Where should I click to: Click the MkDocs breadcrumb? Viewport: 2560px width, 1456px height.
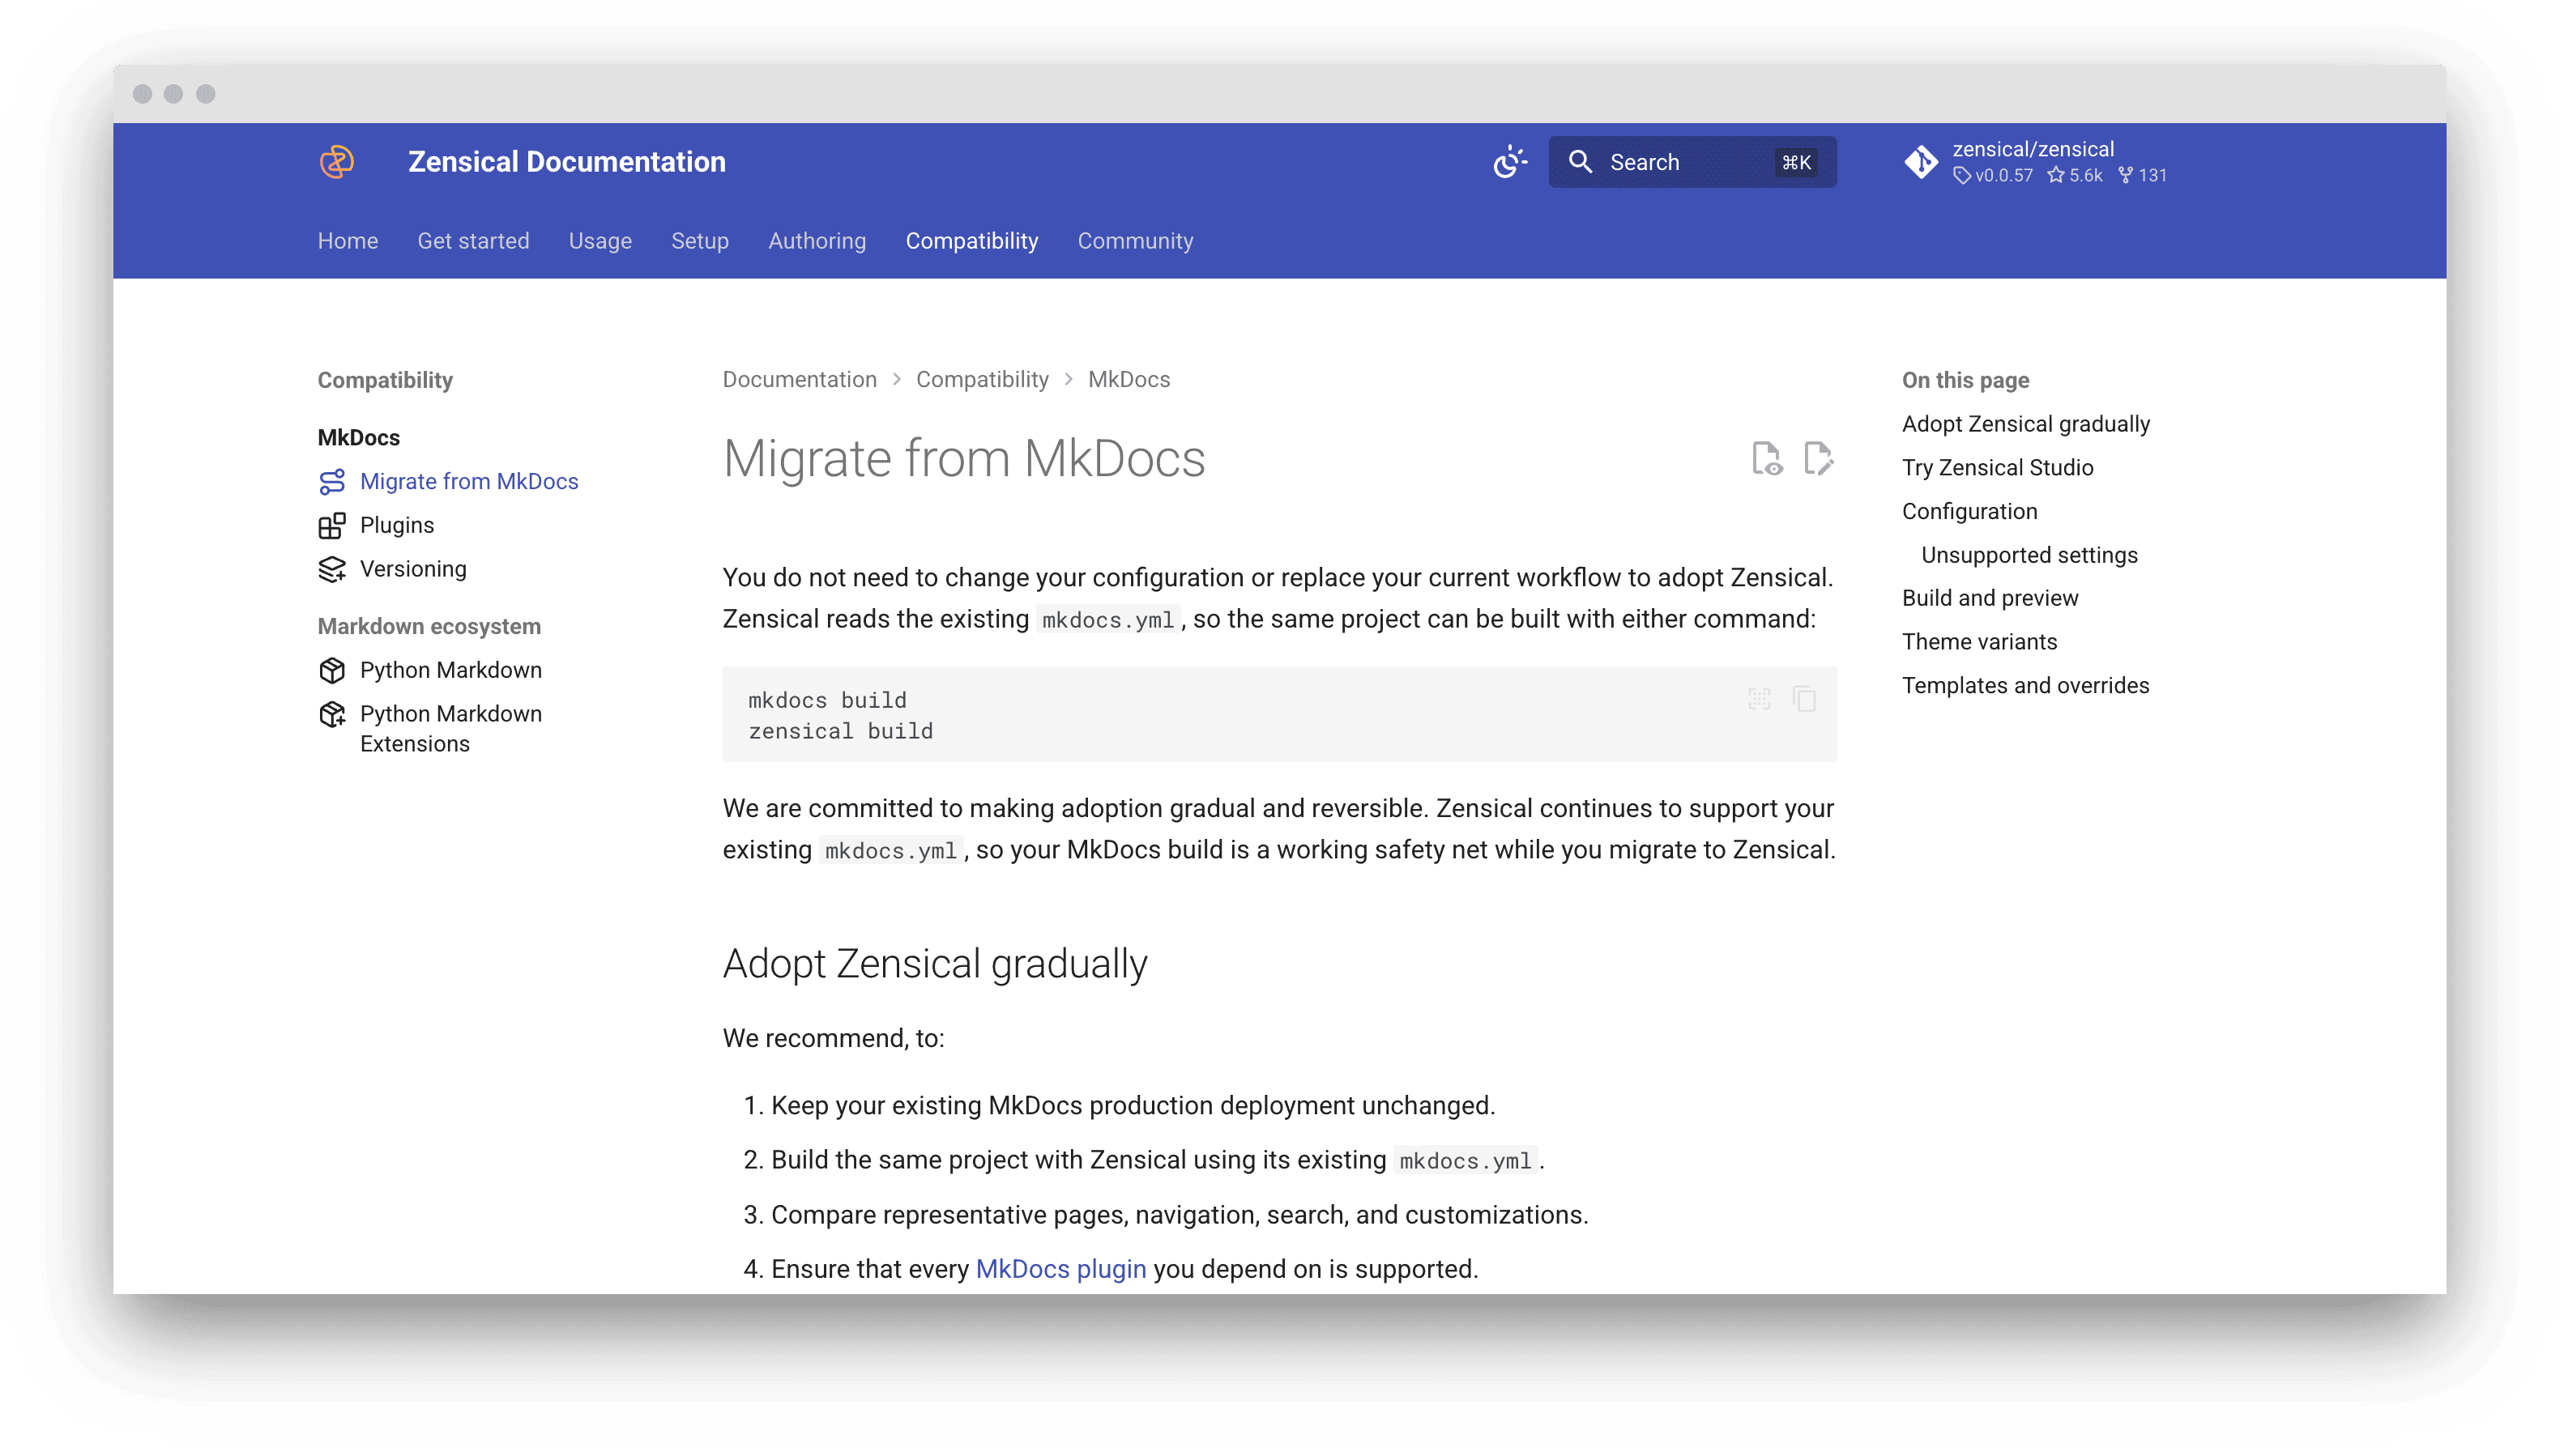coord(1129,380)
